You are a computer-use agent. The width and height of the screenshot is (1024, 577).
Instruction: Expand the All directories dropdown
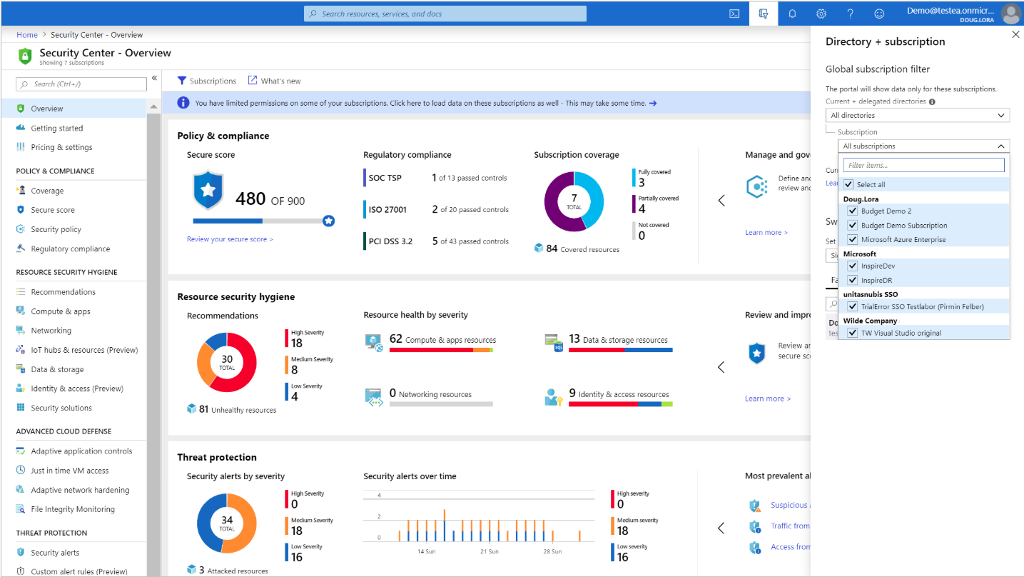(917, 115)
